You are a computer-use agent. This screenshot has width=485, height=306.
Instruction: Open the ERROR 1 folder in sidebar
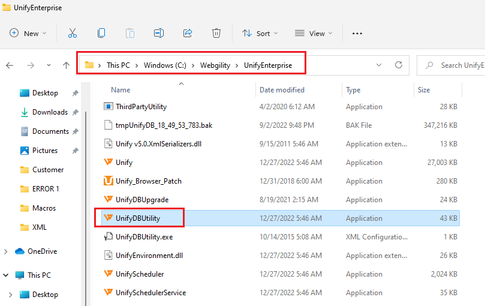point(46,189)
